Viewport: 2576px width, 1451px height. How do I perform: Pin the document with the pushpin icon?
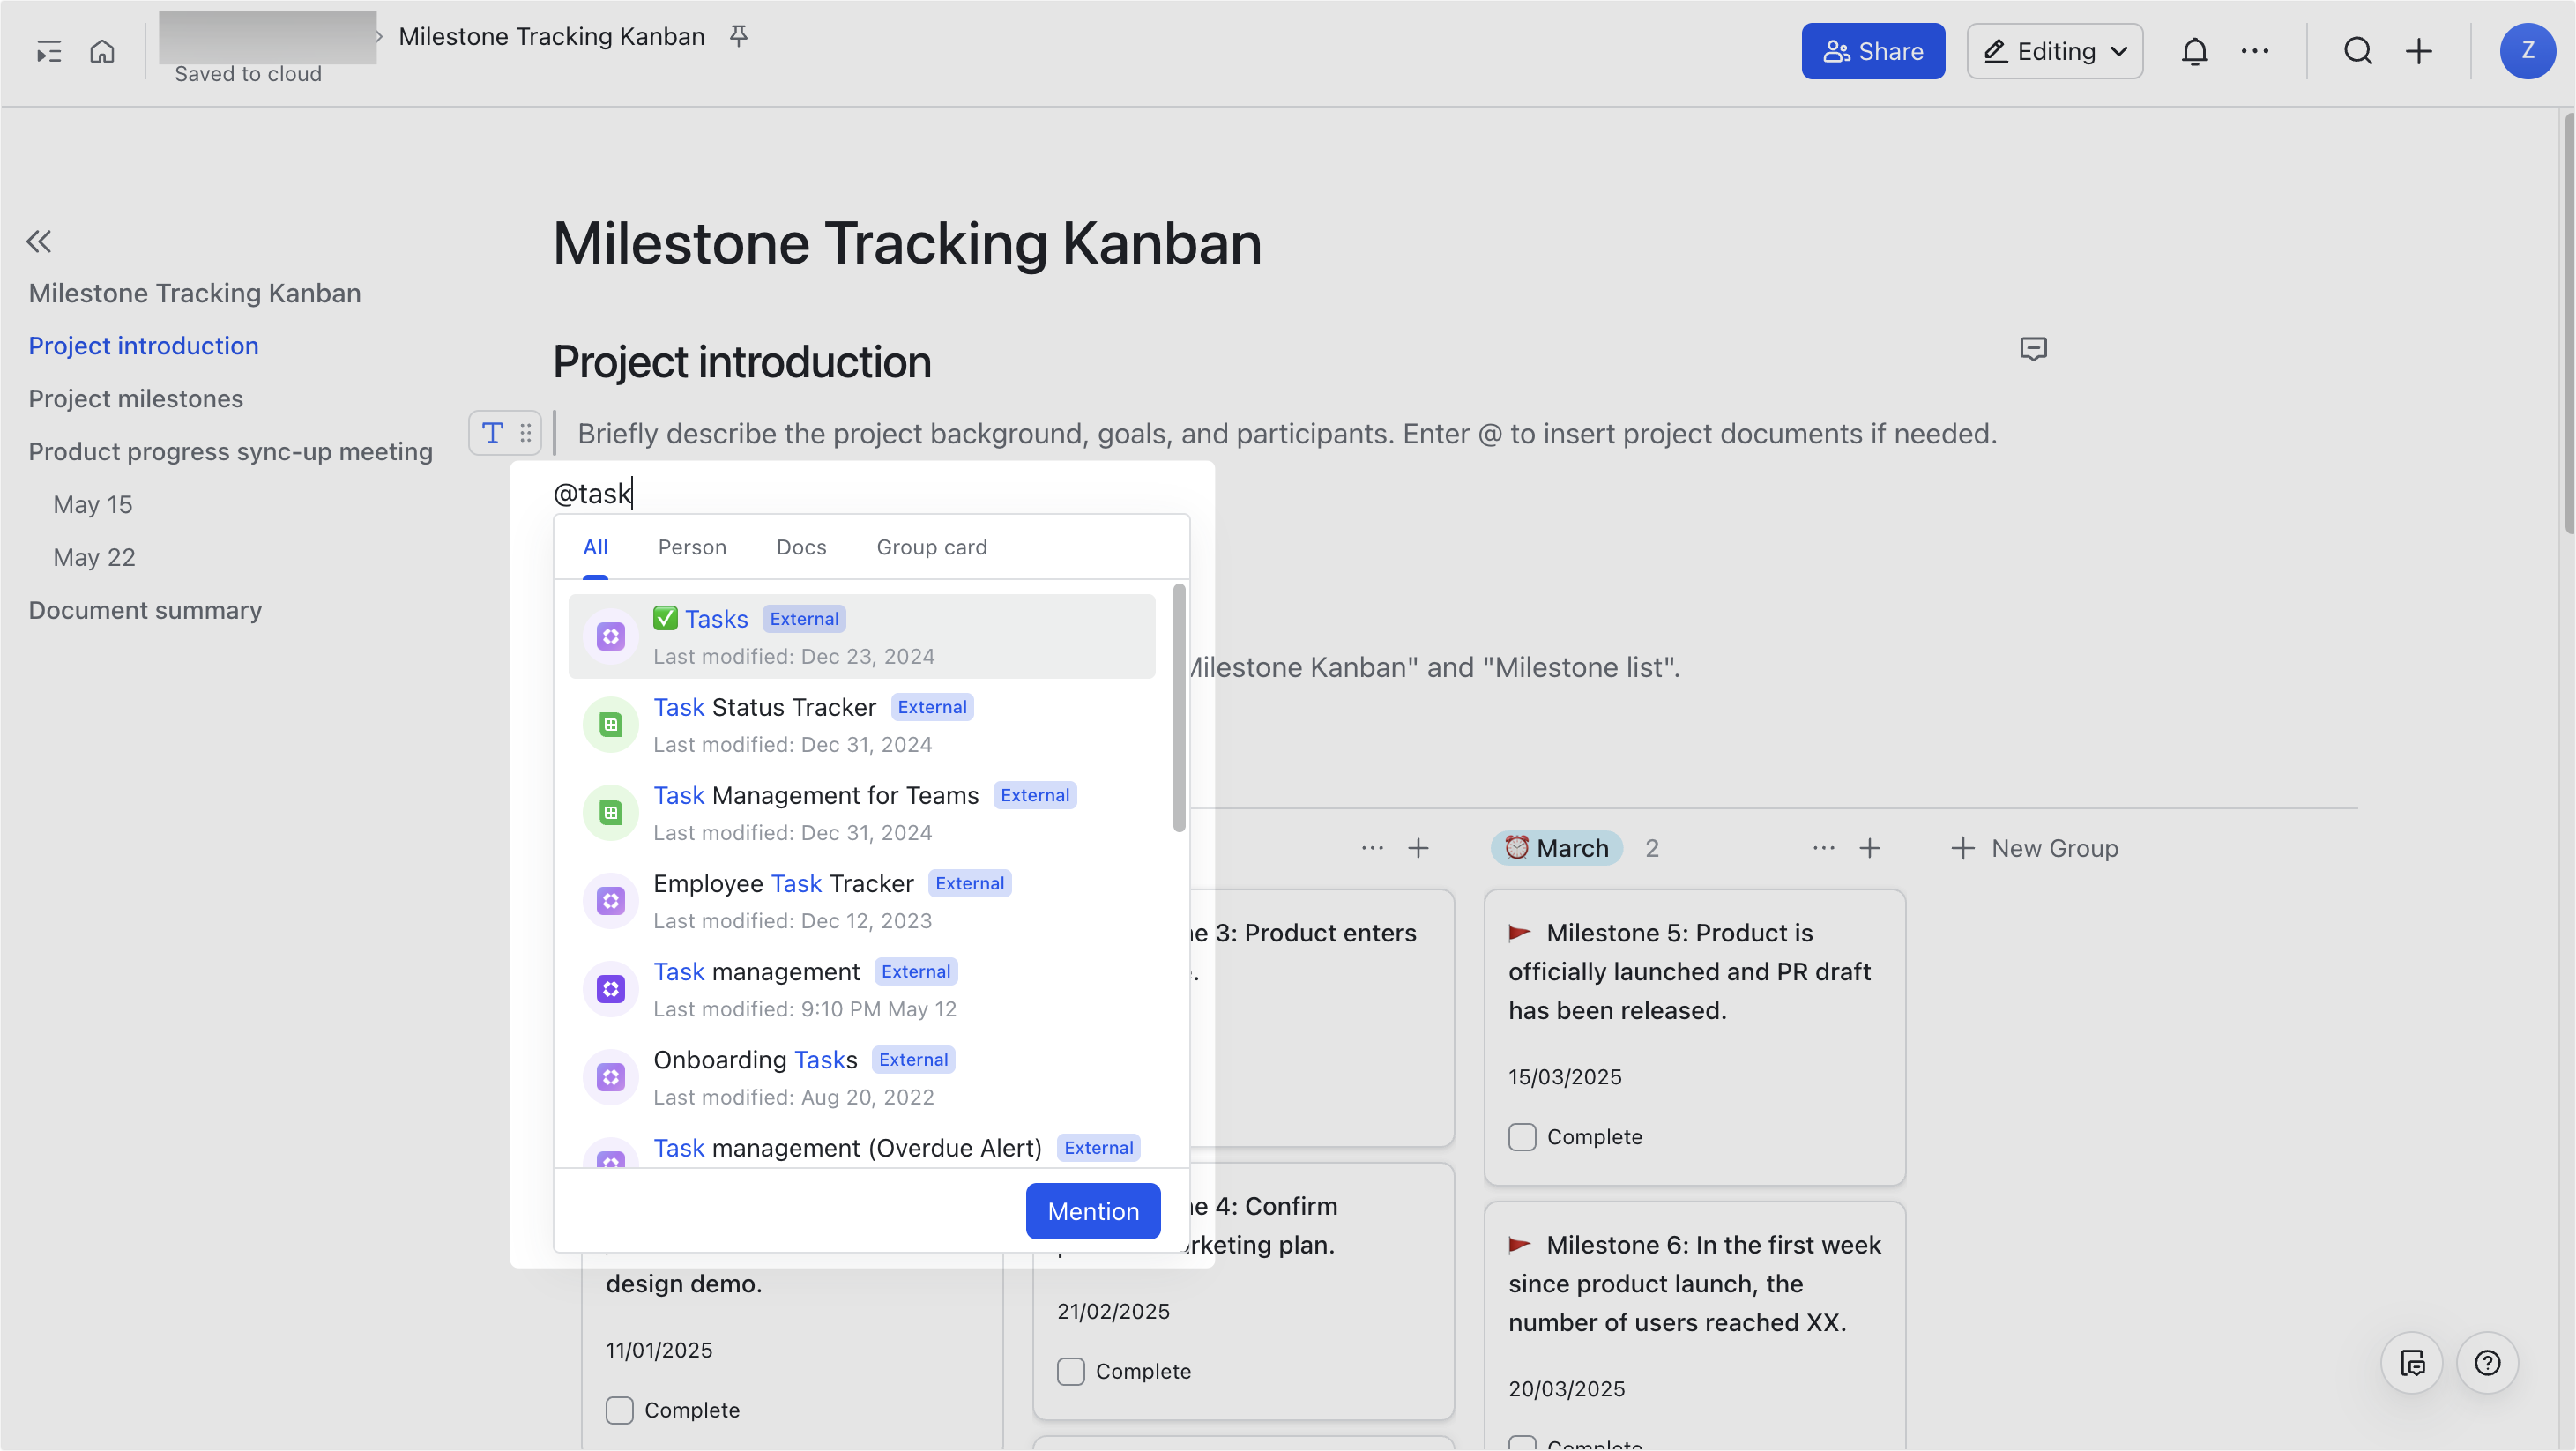tap(738, 36)
